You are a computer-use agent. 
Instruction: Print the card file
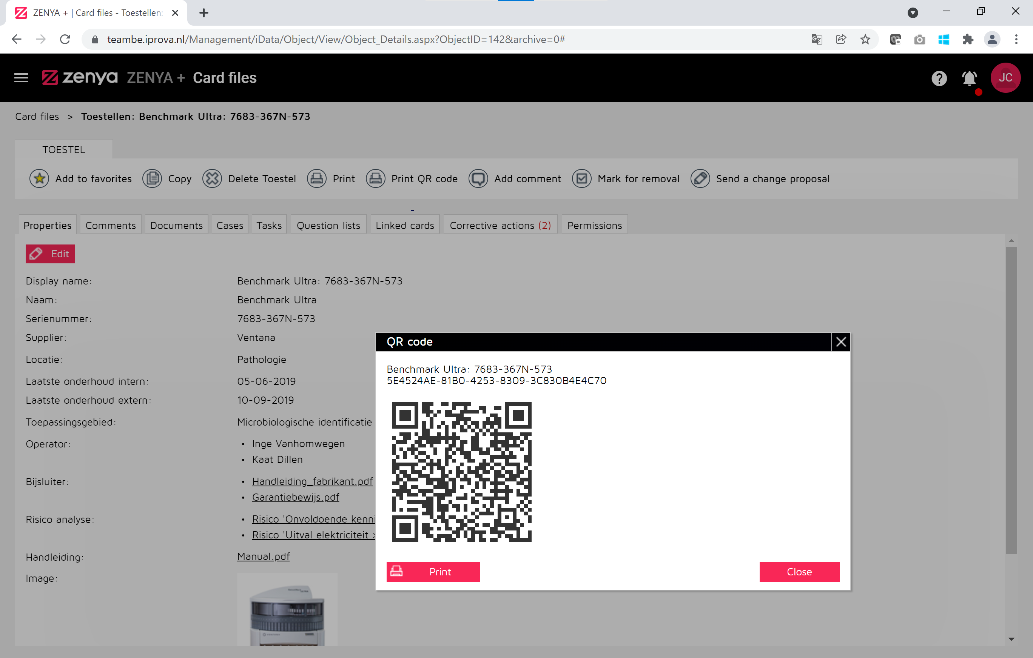click(331, 179)
